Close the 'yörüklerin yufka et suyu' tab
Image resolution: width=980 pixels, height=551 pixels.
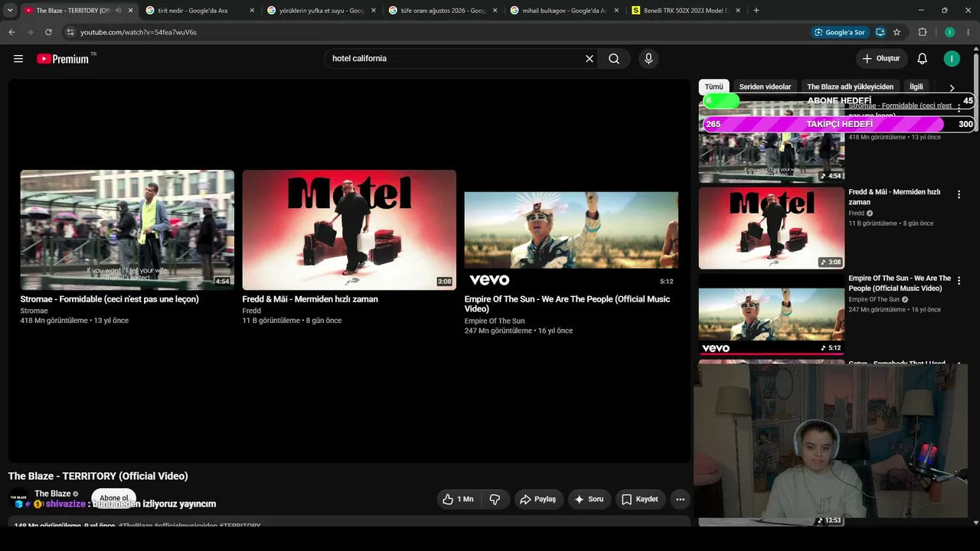[x=374, y=11]
